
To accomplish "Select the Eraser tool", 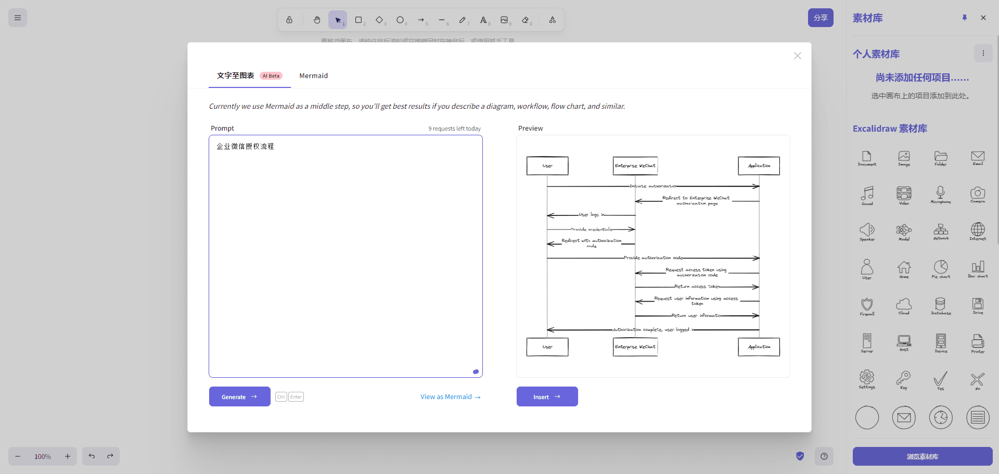I will pos(526,20).
